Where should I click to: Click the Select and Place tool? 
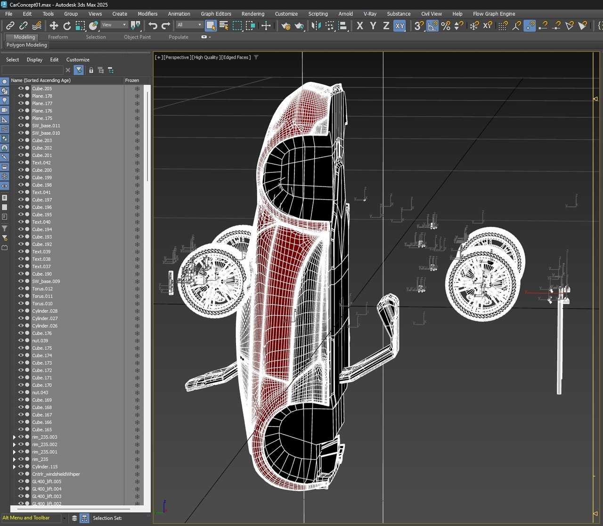(x=93, y=25)
